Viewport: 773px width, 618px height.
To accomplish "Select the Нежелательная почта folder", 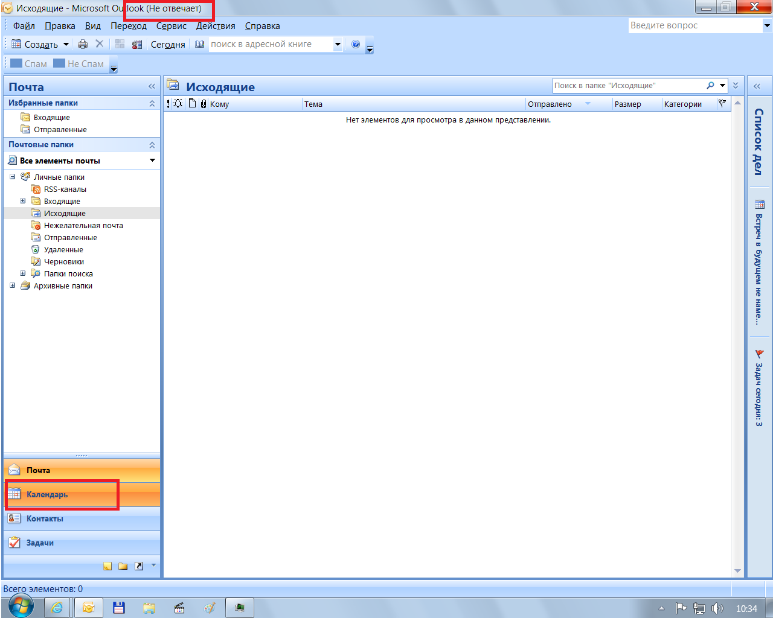I will point(83,225).
